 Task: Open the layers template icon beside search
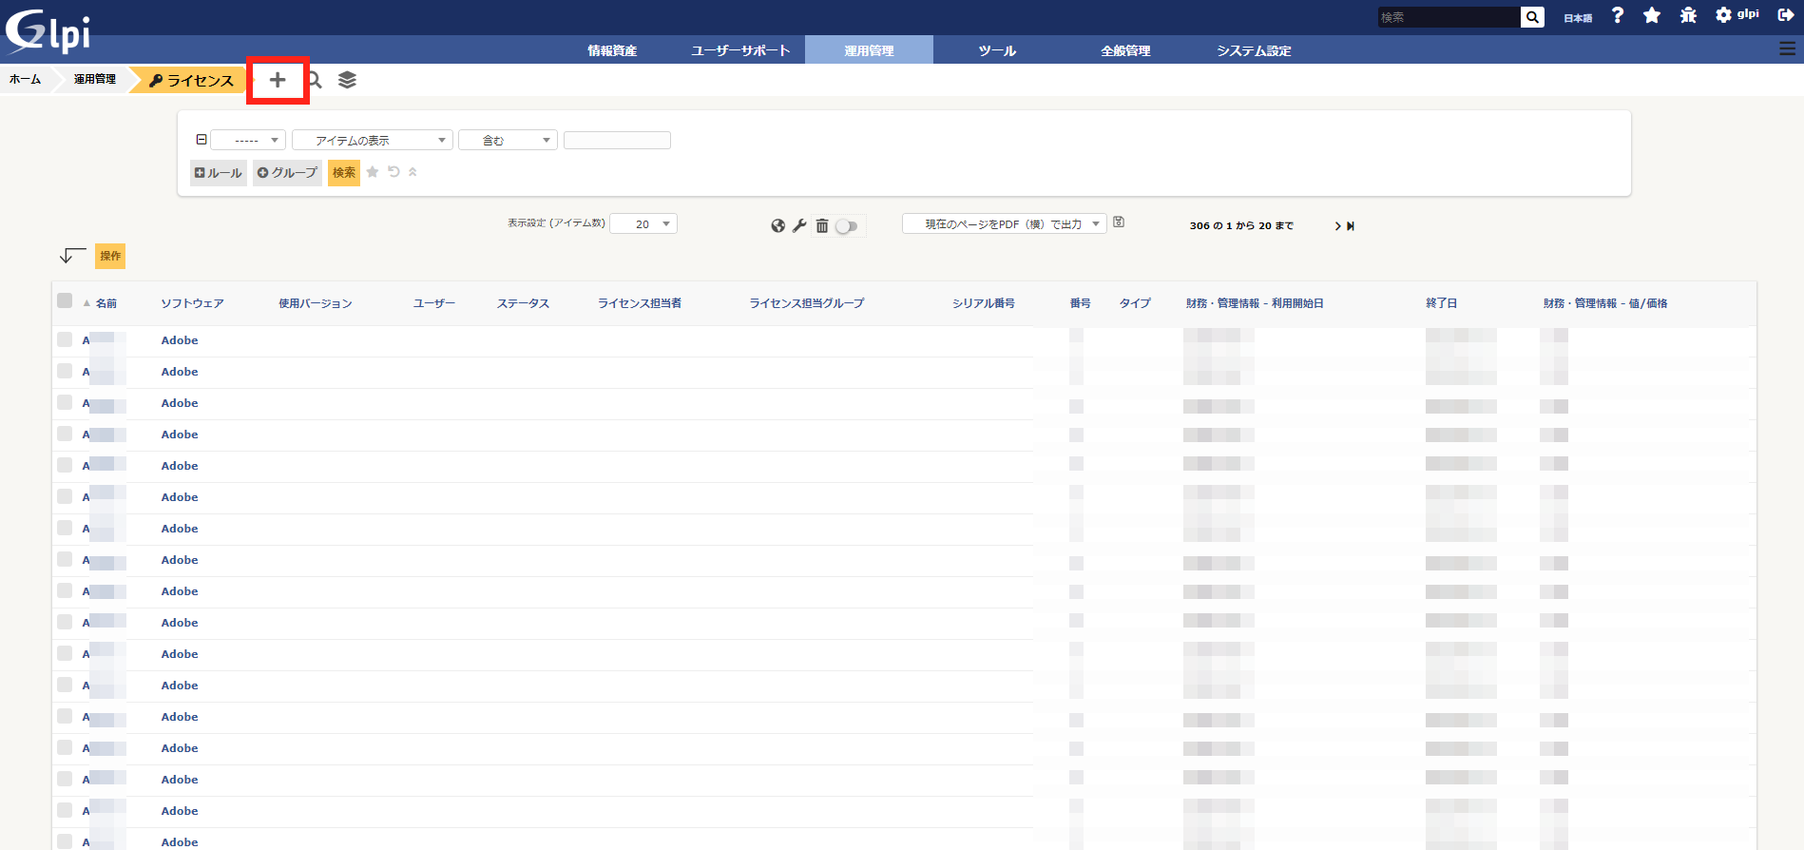click(347, 80)
